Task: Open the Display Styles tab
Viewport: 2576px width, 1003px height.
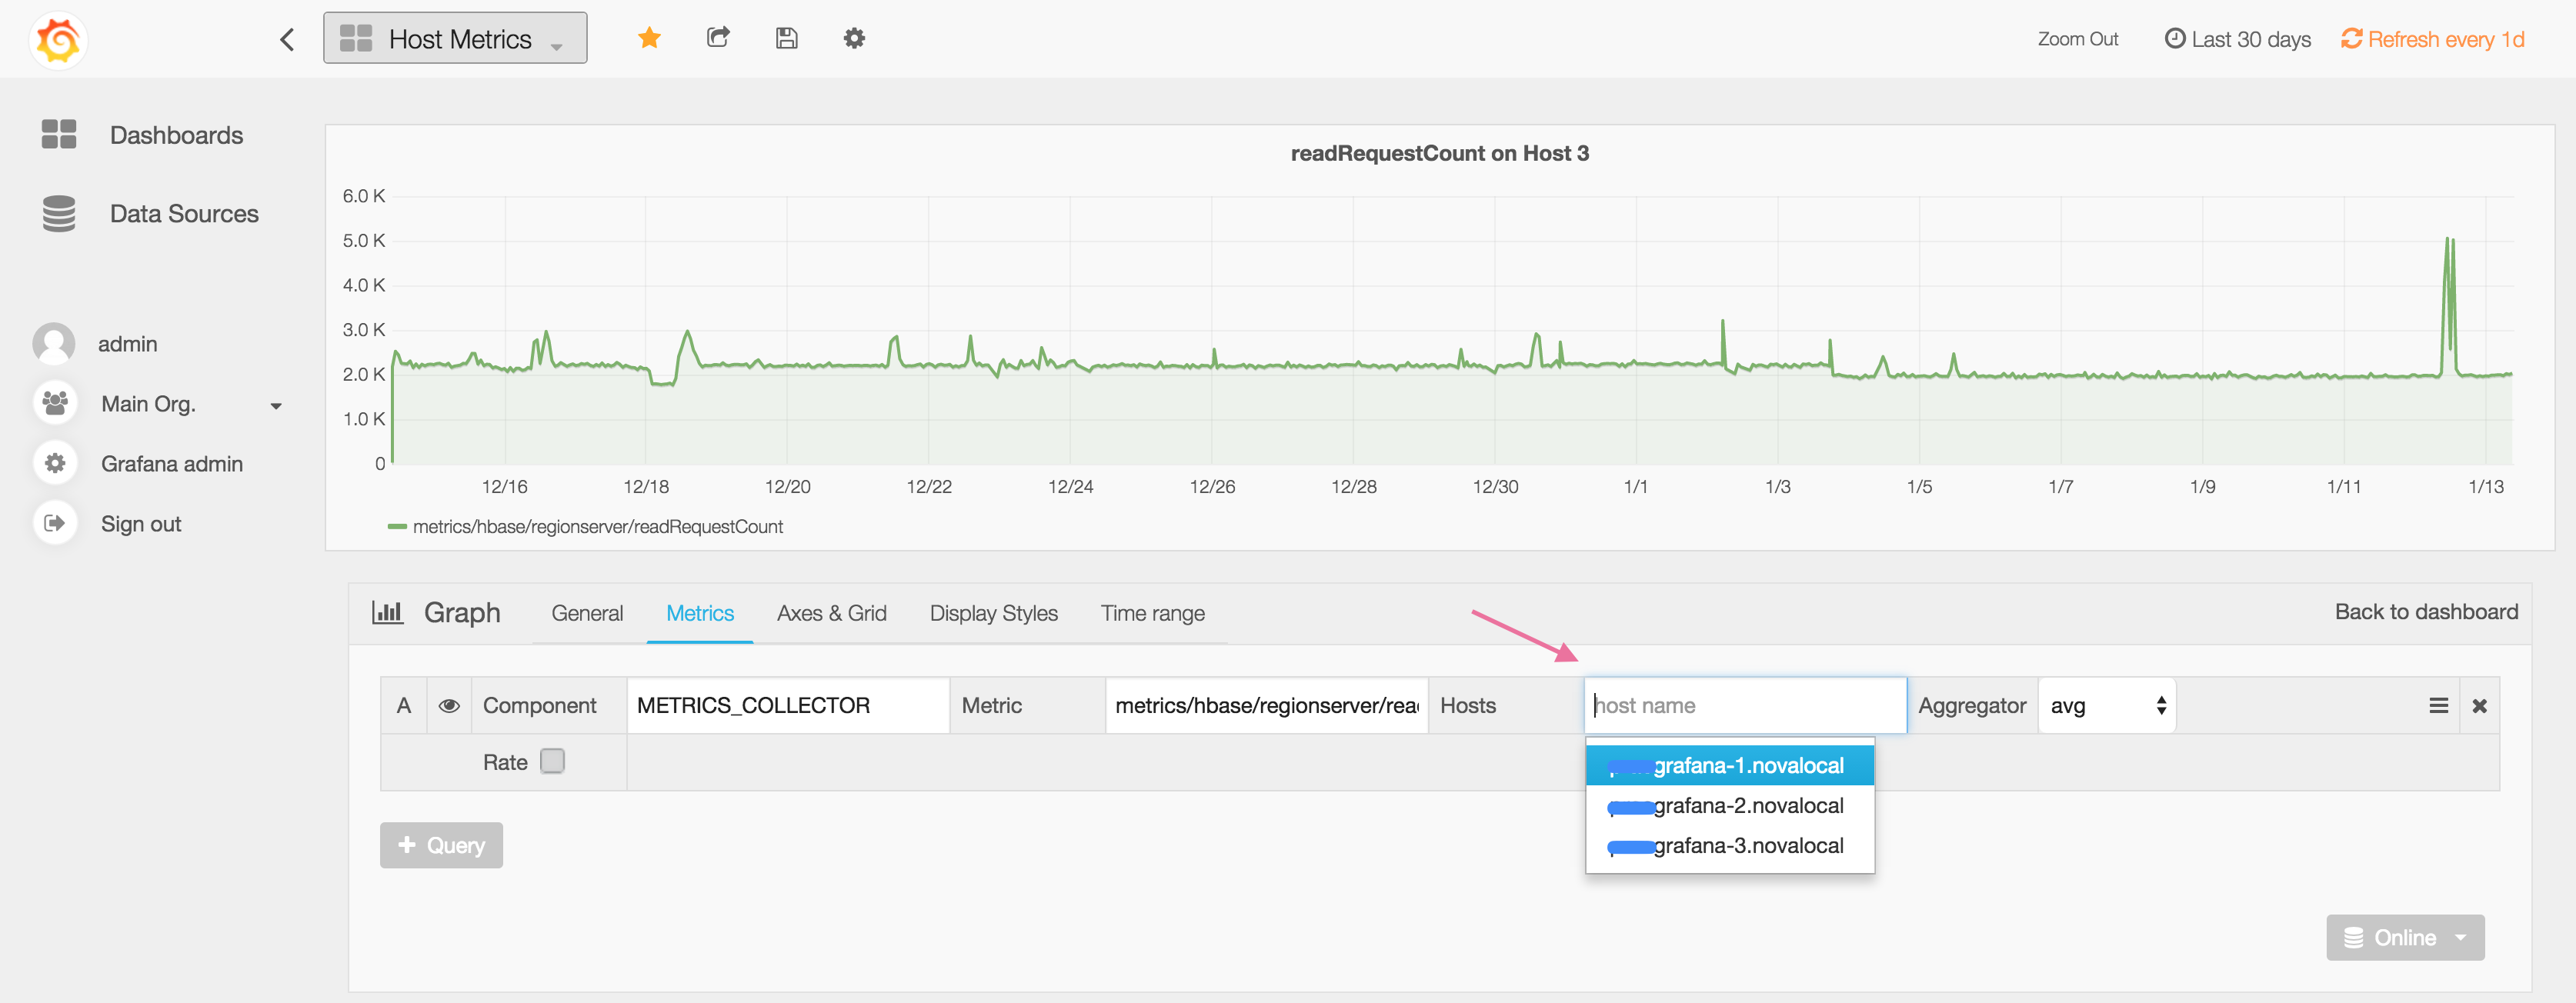Action: tap(993, 613)
